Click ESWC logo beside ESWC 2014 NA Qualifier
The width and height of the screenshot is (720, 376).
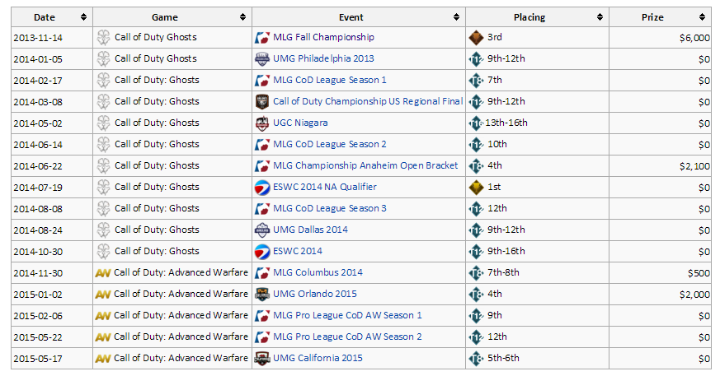click(x=262, y=188)
